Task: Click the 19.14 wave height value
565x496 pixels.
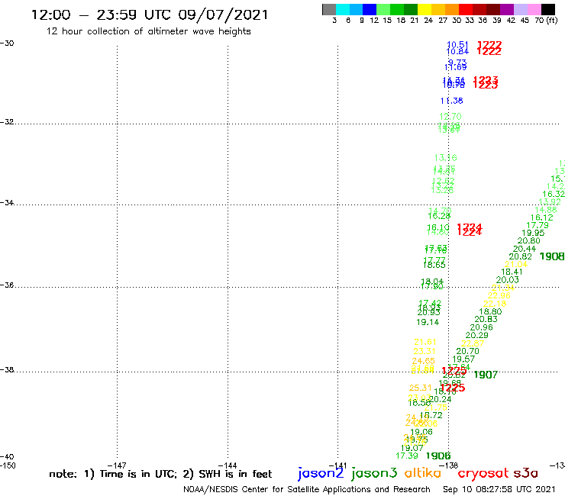Action: (x=428, y=322)
